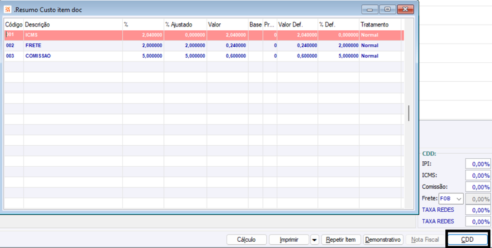Click the COMISSAO Valor cell 0,600000
This screenshot has height=248, width=492.
pos(228,56)
